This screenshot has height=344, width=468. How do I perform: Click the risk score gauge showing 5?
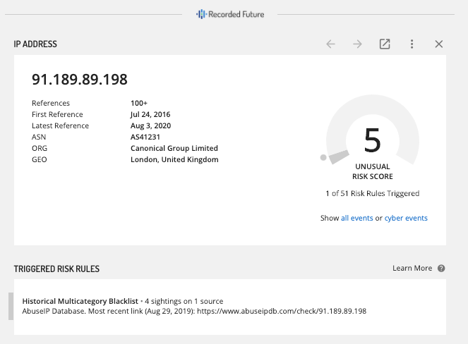(x=372, y=141)
